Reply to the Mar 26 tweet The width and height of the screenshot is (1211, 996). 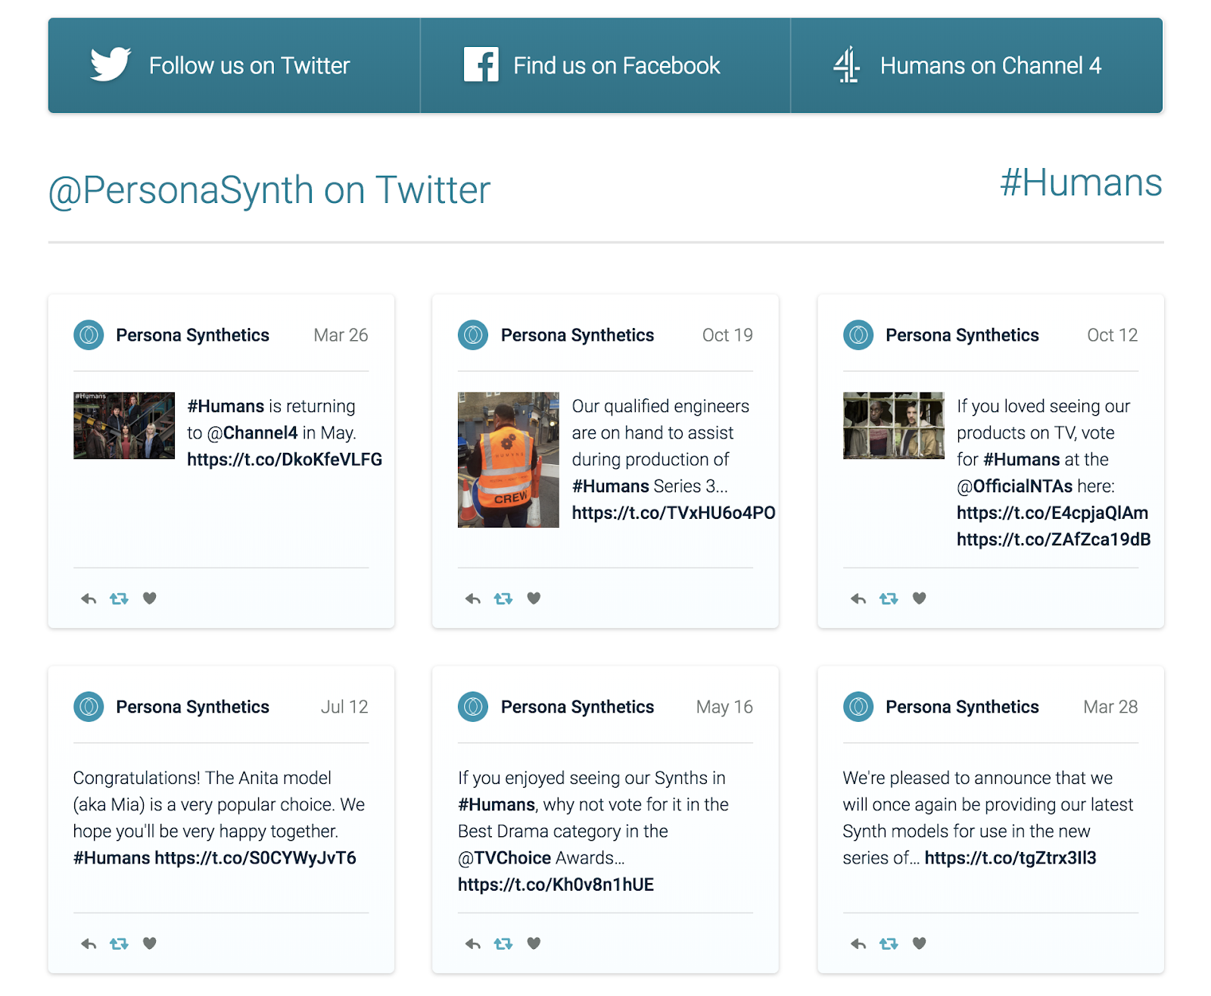89,599
